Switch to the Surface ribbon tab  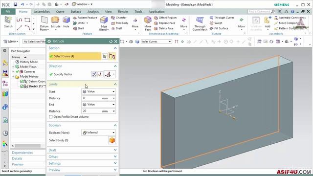pos(76,12)
